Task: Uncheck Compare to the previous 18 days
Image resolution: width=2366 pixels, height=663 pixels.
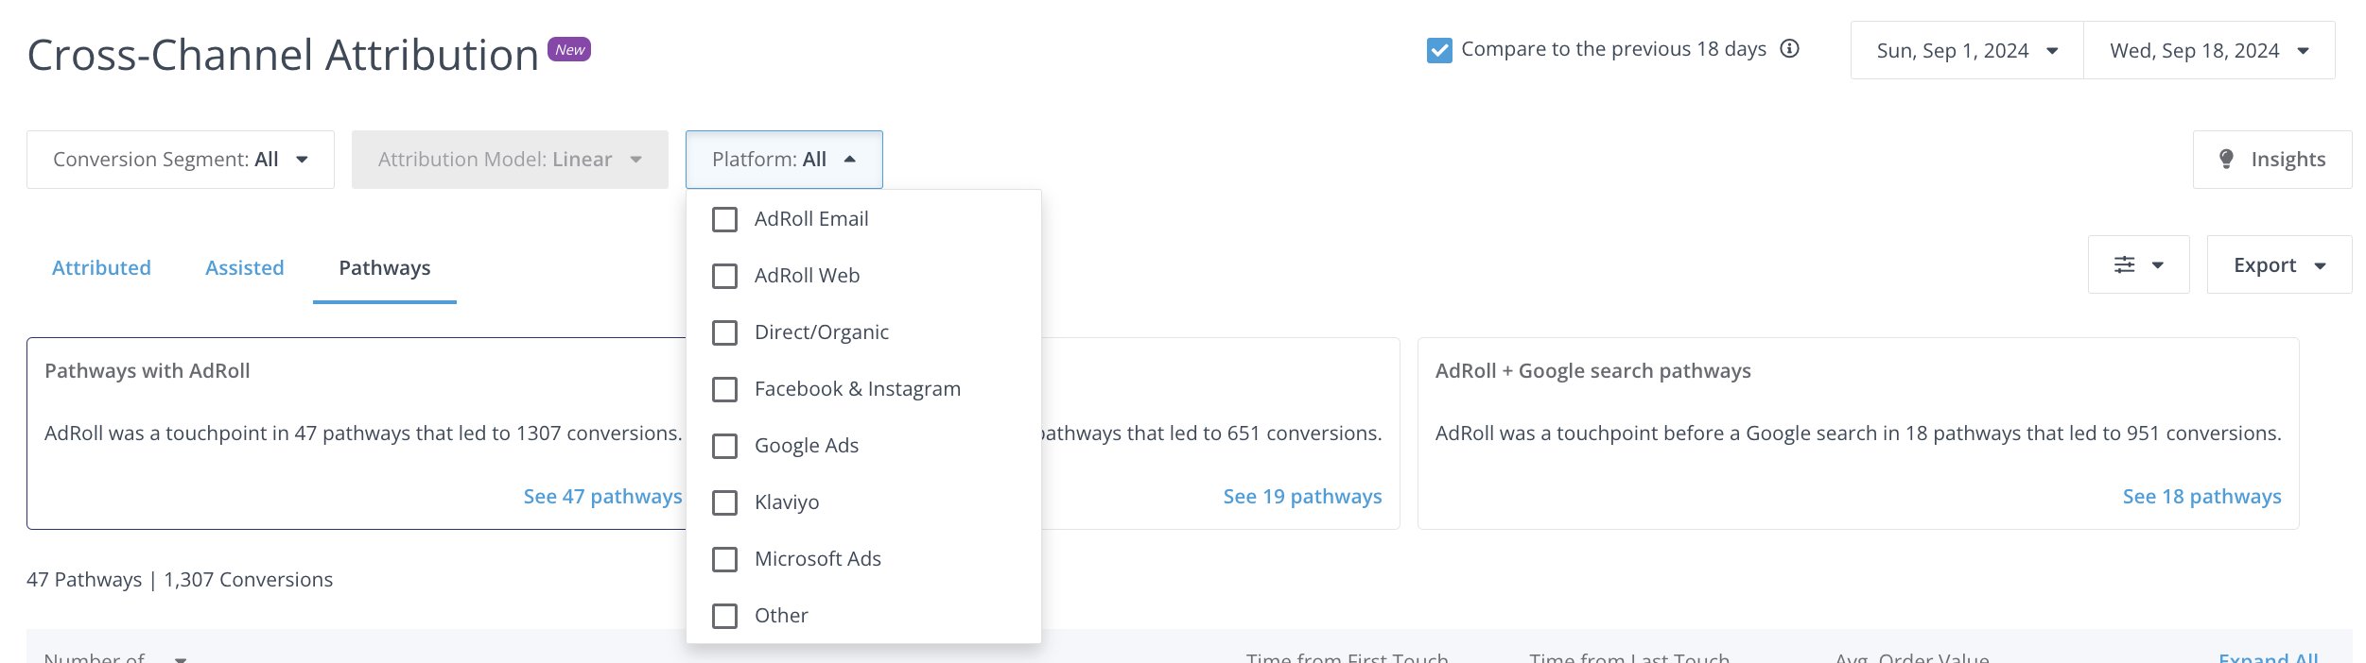Action: 1439,50
